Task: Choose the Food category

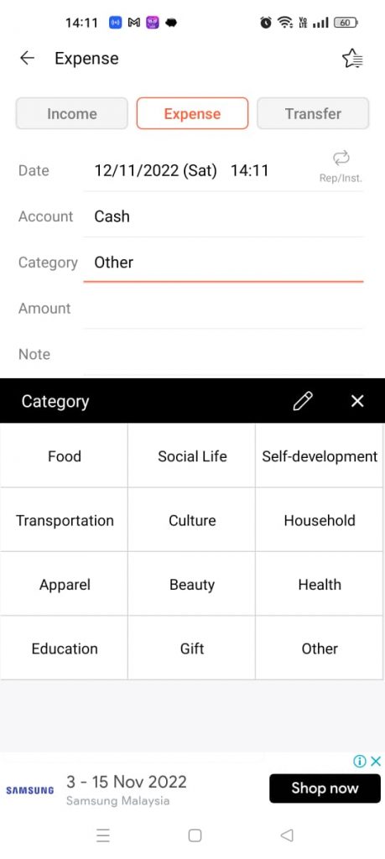Action: [x=64, y=456]
